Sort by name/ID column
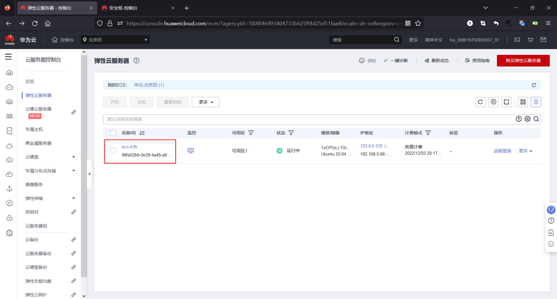 tap(142, 133)
